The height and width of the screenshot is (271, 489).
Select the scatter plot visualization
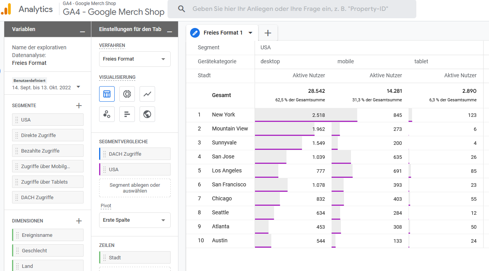(107, 114)
